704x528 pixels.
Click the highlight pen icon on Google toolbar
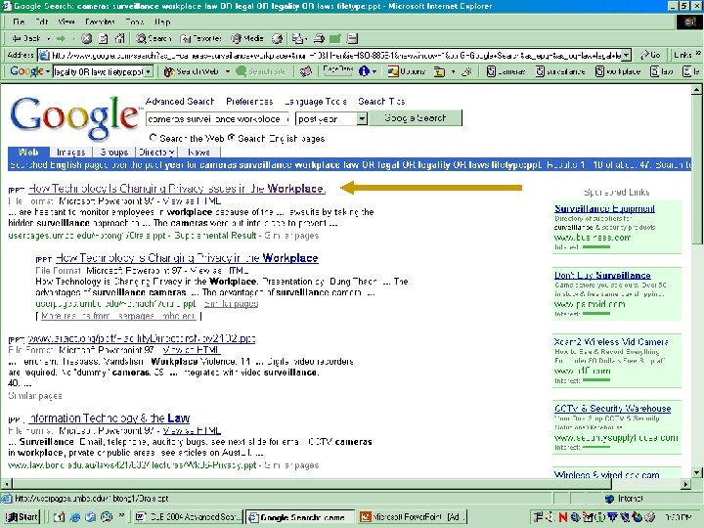466,71
